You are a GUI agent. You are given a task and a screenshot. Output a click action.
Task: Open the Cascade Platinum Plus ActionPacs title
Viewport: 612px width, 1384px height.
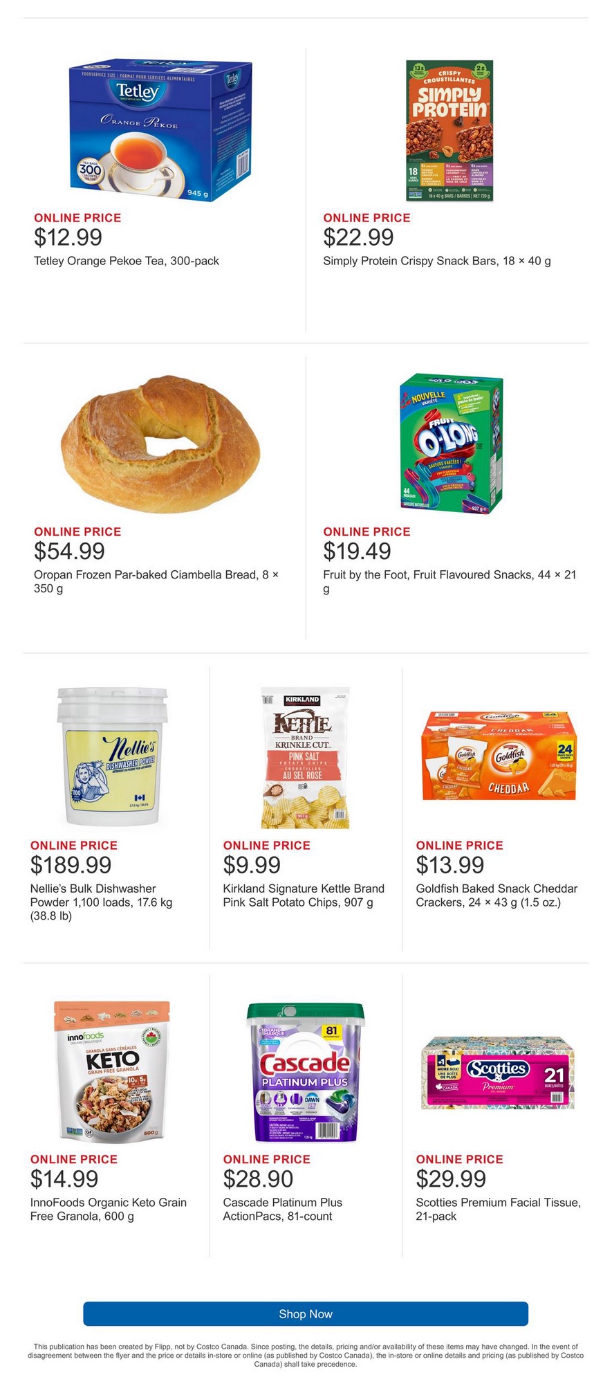tap(282, 1209)
